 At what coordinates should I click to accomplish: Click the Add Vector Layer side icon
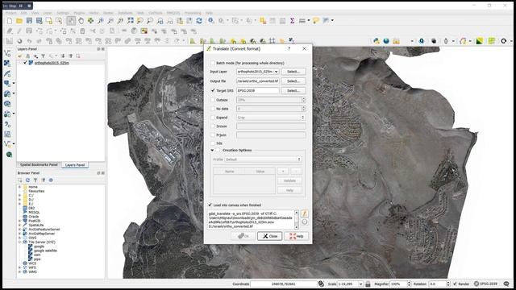point(7,53)
